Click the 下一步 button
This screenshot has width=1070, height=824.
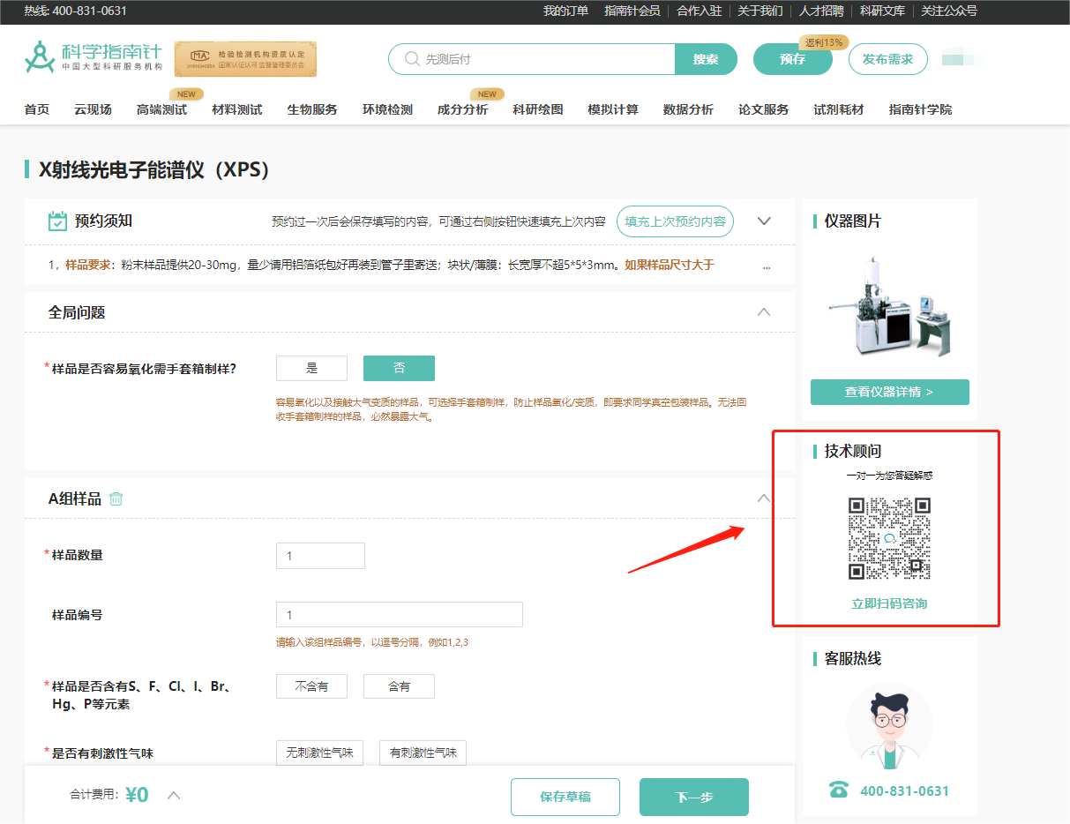click(x=694, y=796)
